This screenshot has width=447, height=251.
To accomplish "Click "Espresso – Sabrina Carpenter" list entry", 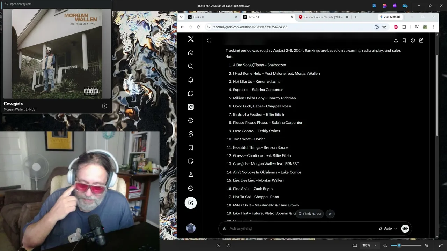I will click(x=258, y=90).
